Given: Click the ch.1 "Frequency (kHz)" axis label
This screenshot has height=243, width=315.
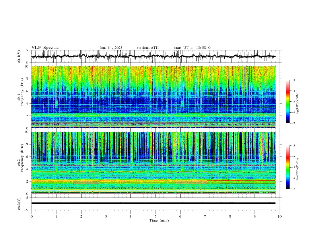Looking at the screenshot, I should 22,92.
